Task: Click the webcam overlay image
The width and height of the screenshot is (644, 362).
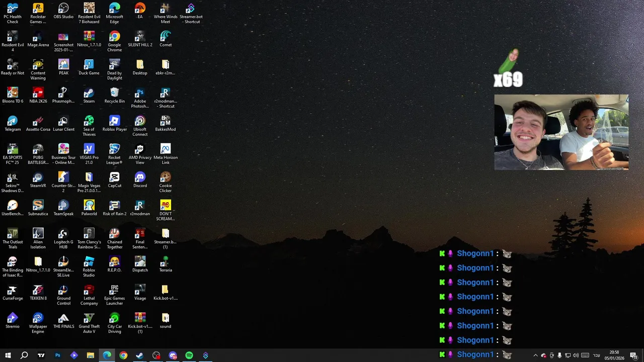Action: pos(561,132)
